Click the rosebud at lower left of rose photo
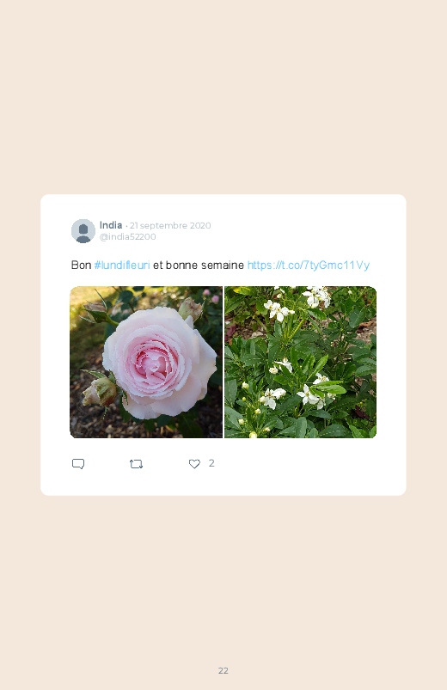This screenshot has width=447, height=690. pyautogui.click(x=100, y=391)
